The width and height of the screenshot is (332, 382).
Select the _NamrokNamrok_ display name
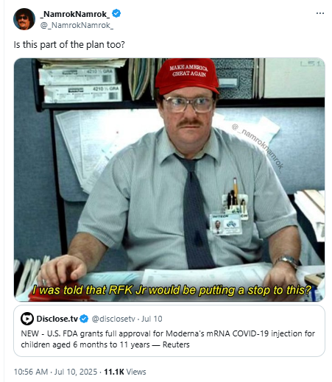coord(75,14)
